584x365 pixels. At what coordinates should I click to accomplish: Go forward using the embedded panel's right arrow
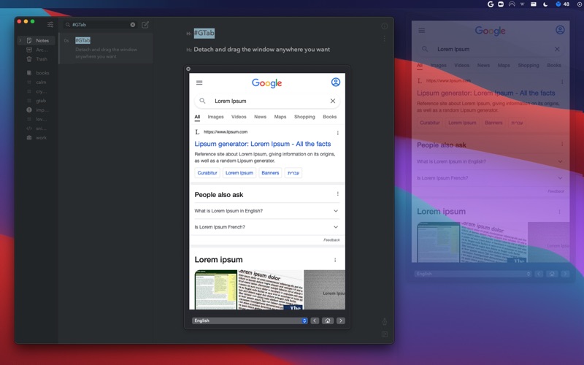(340, 320)
